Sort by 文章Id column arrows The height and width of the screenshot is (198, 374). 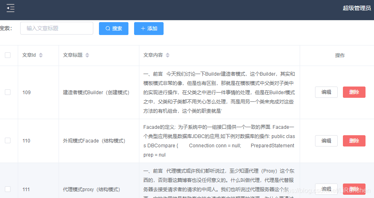coord(41,55)
